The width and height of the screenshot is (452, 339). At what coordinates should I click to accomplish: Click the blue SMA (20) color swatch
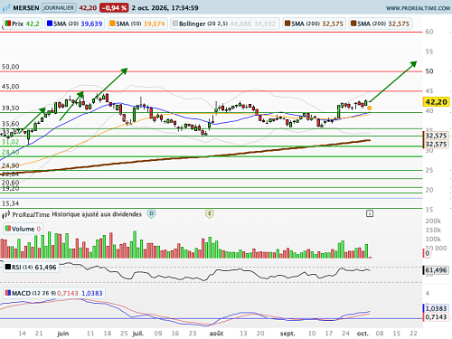[50, 24]
